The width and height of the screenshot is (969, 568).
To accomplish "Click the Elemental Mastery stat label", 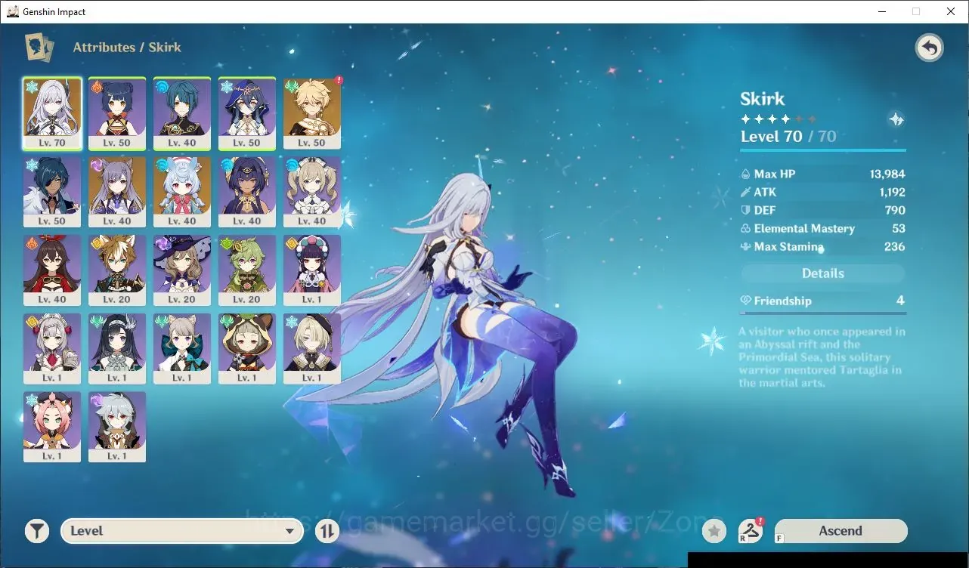I will [x=804, y=229].
